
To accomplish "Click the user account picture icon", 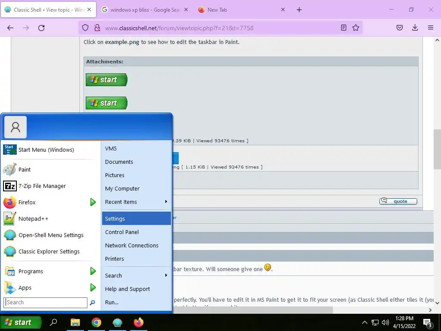I will click(x=16, y=127).
